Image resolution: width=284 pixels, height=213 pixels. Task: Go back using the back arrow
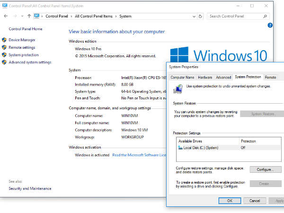coord(6,16)
